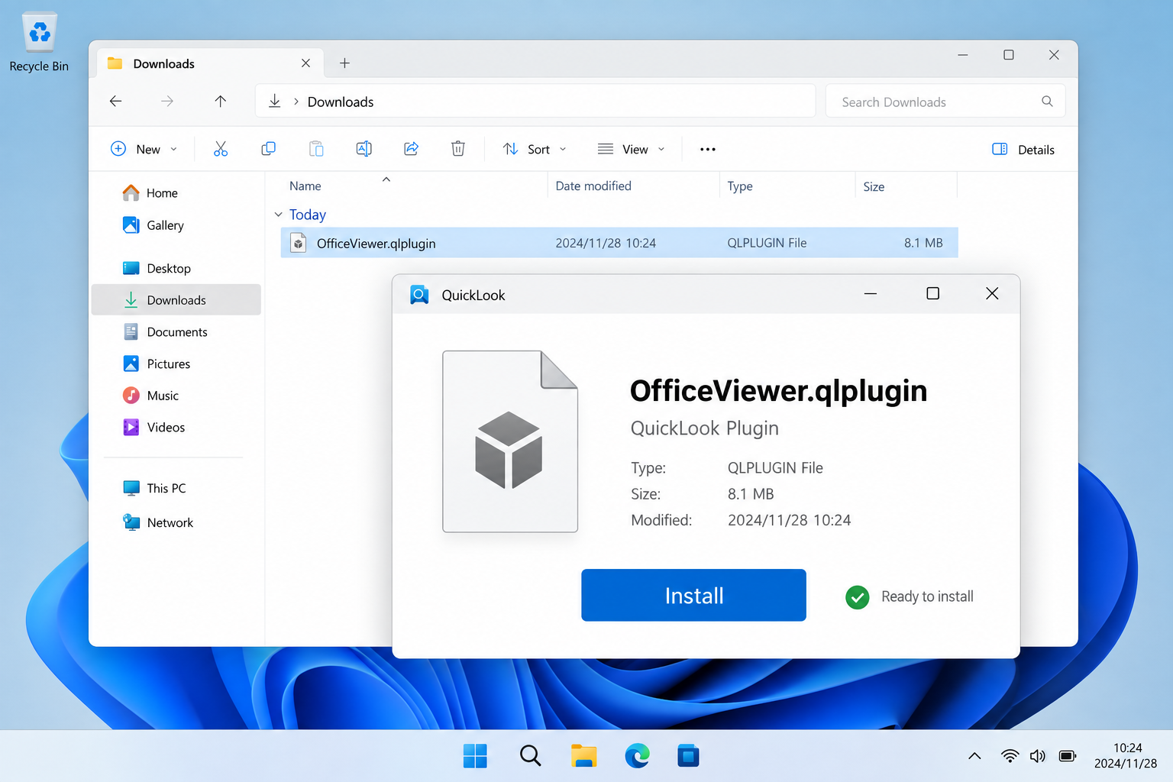1173x782 pixels.
Task: Click the Date modified column header
Action: pyautogui.click(x=593, y=186)
